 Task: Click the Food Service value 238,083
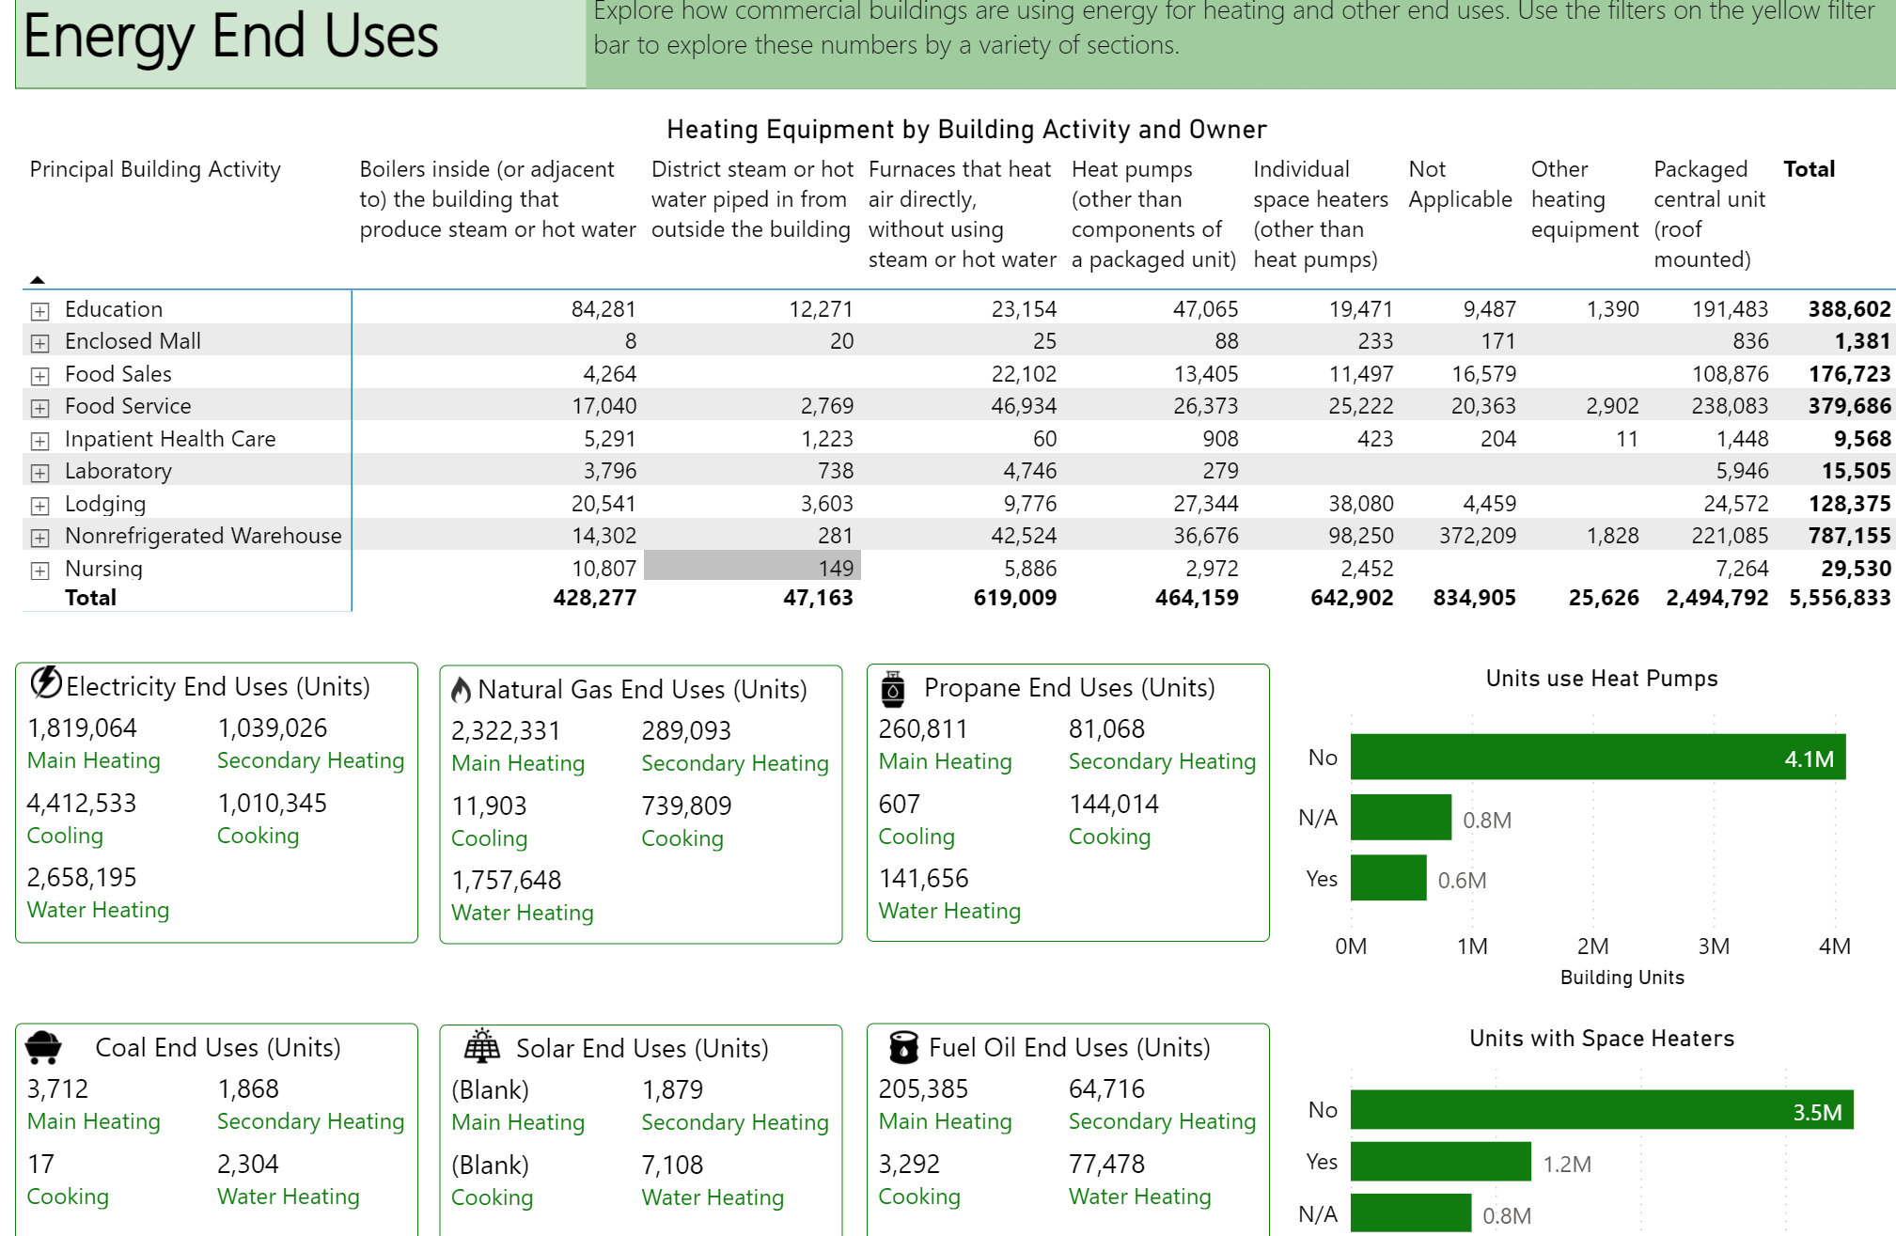pyautogui.click(x=1730, y=406)
